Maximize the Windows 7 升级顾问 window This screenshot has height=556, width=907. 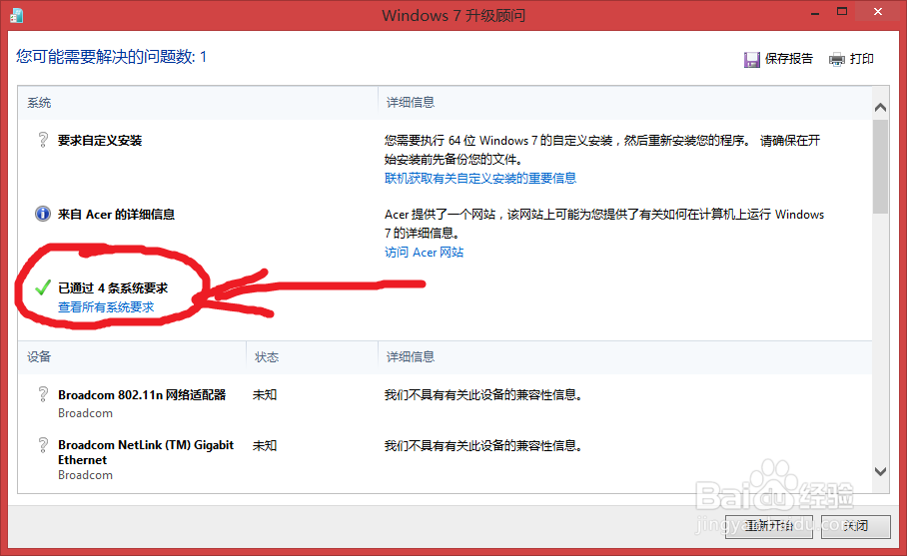click(x=842, y=12)
